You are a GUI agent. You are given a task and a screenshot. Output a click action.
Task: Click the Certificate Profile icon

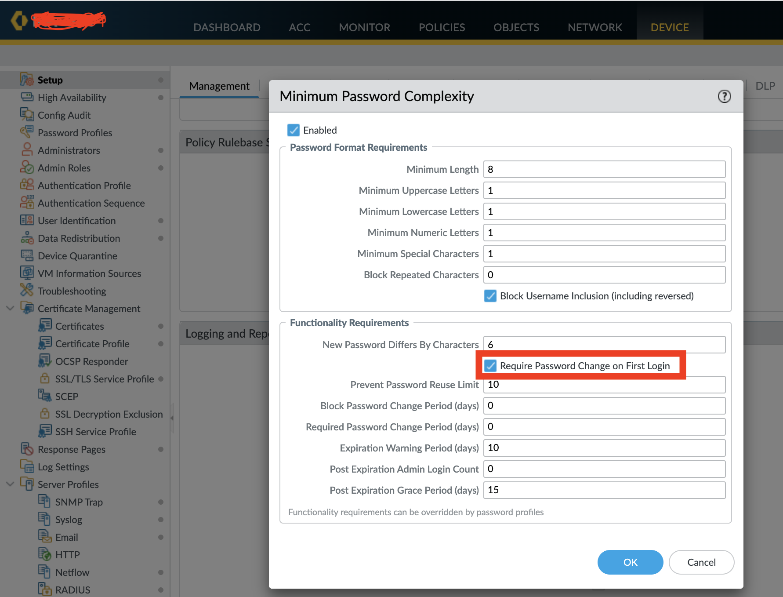pyautogui.click(x=44, y=343)
